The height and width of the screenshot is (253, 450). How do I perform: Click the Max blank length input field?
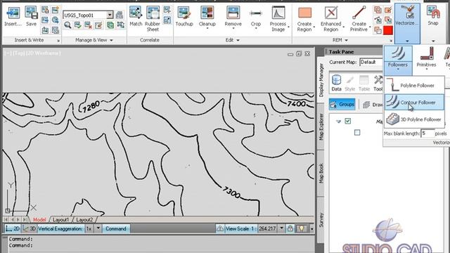[x=427, y=134]
